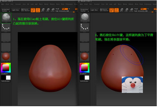Screen dimensions: 157x107
Task: Open Light Box in left ZBrush window
Action: [x=16, y=10]
